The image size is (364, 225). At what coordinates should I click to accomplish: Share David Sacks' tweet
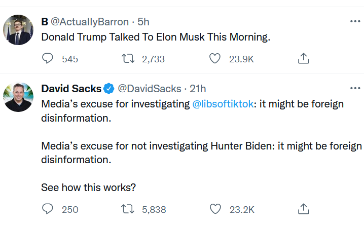pos(303,209)
